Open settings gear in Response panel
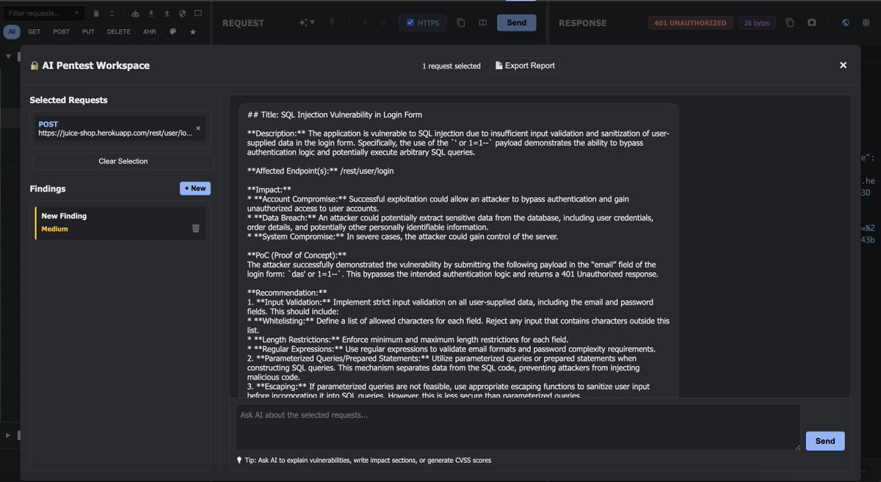 [866, 23]
